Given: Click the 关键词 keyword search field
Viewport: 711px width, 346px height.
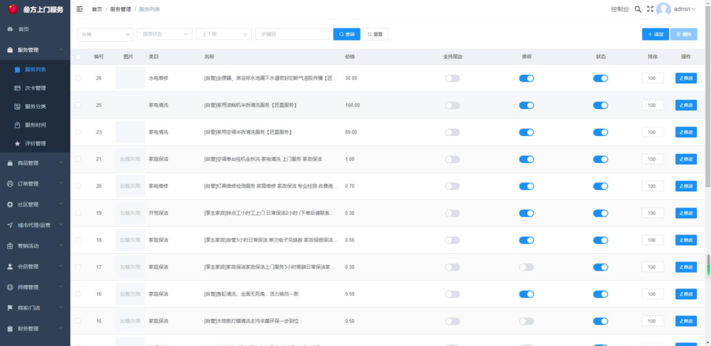Looking at the screenshot, I should point(292,34).
